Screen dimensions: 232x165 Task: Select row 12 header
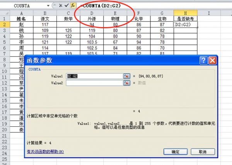coord(5,83)
